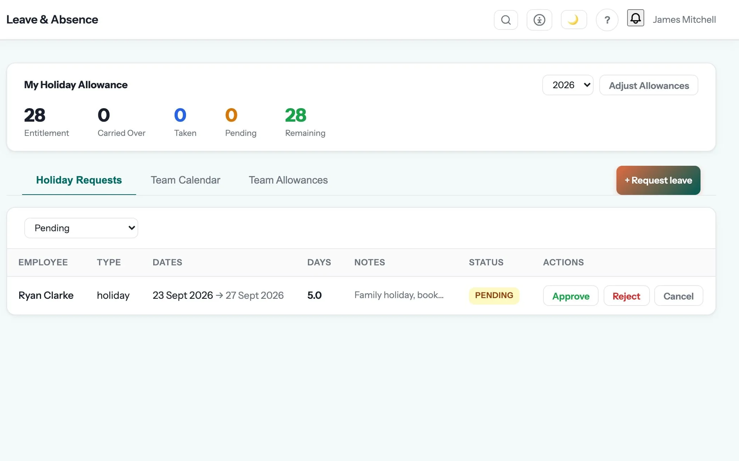Click the 'My Holiday Allowance' heading

point(76,85)
